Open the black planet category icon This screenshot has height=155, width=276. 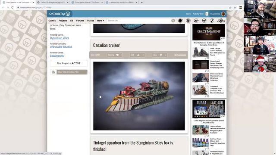click(180, 21)
